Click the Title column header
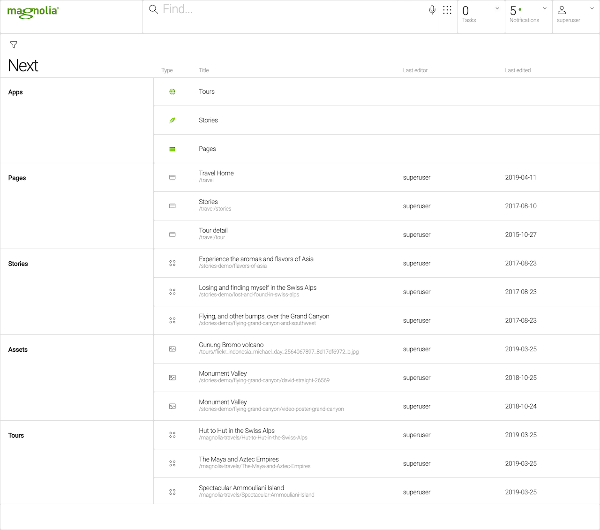The height and width of the screenshot is (530, 600). click(x=204, y=70)
